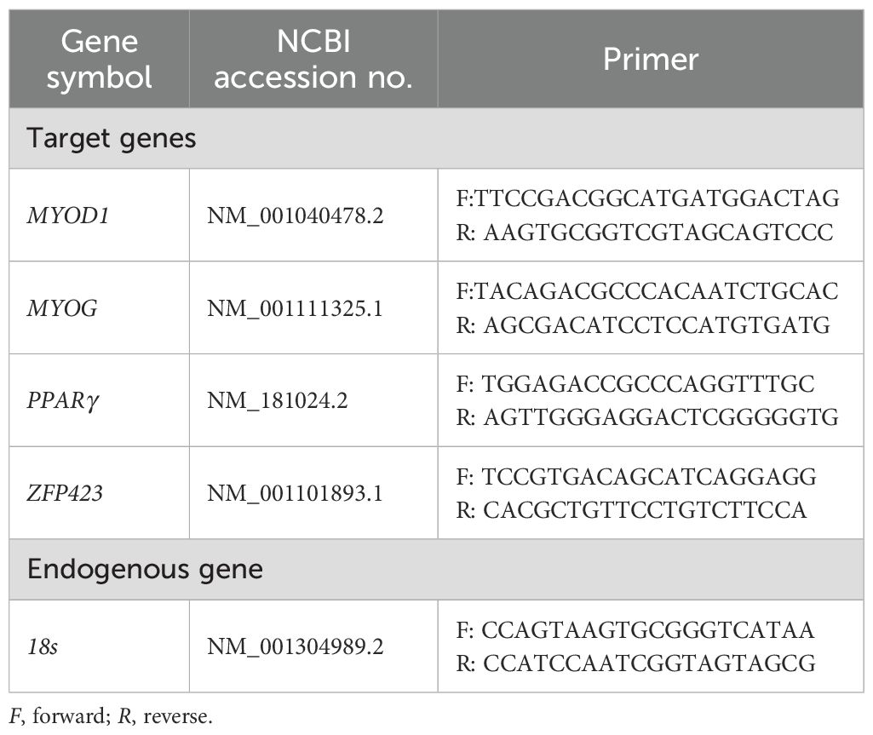Click the footnote "F, forward; R, reverse."

tap(111, 716)
